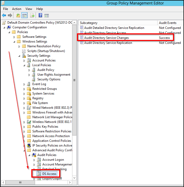Screen dimensions: 184x187
Task: Click the tree pane's vertical scrollbar down arrow
Action: click(74, 178)
